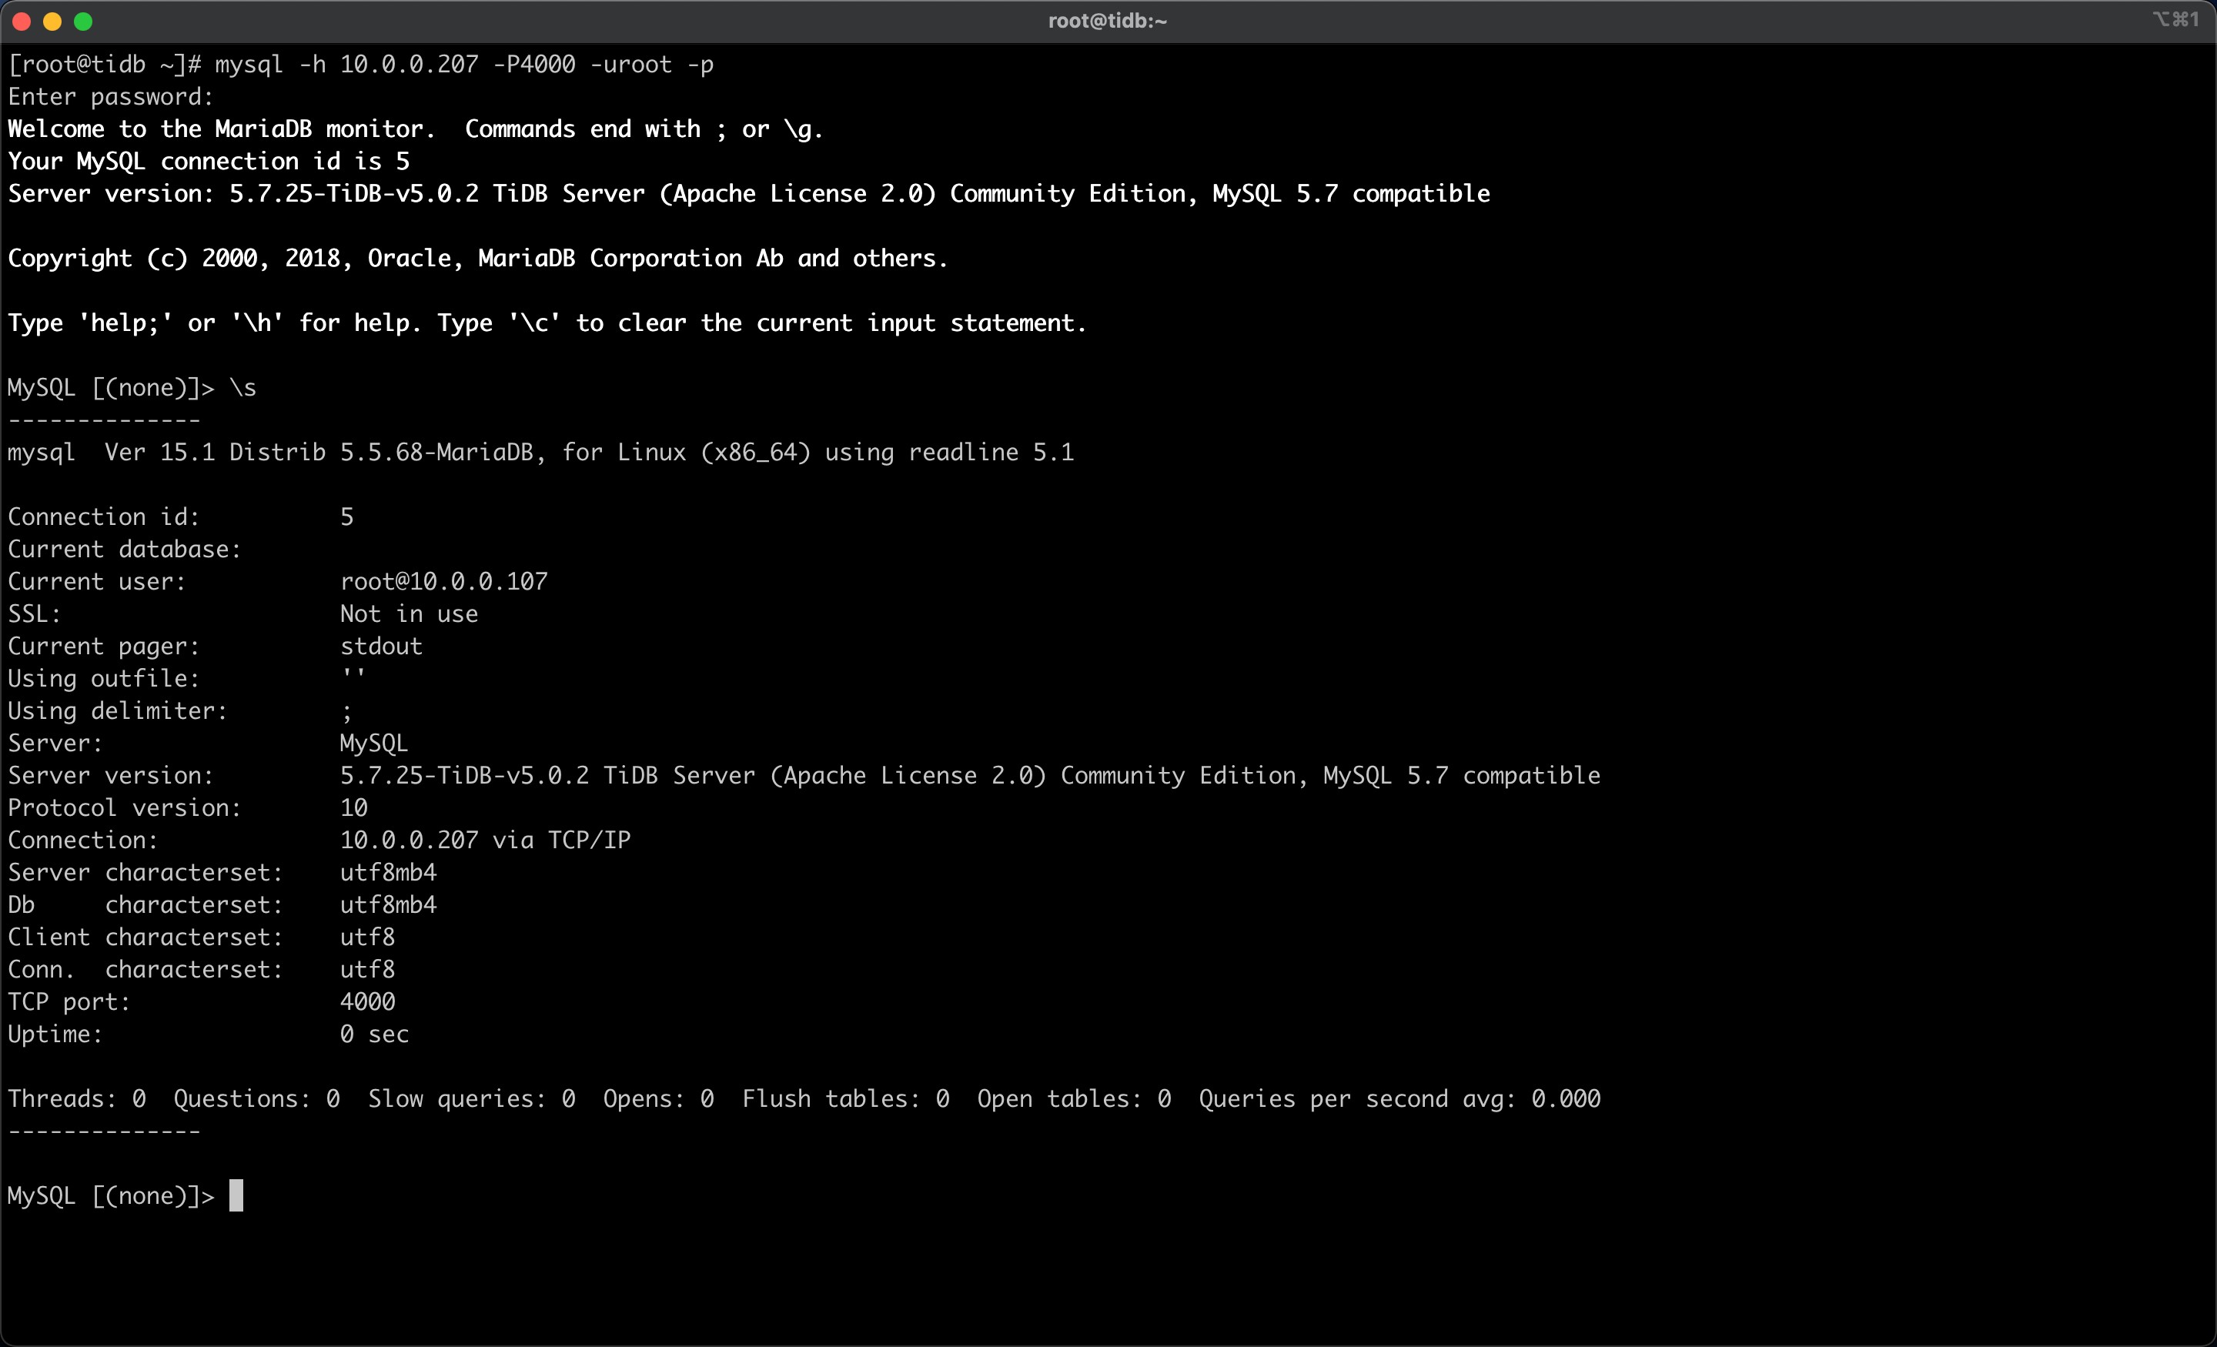Click the Server value 'MySQL'

(x=374, y=744)
